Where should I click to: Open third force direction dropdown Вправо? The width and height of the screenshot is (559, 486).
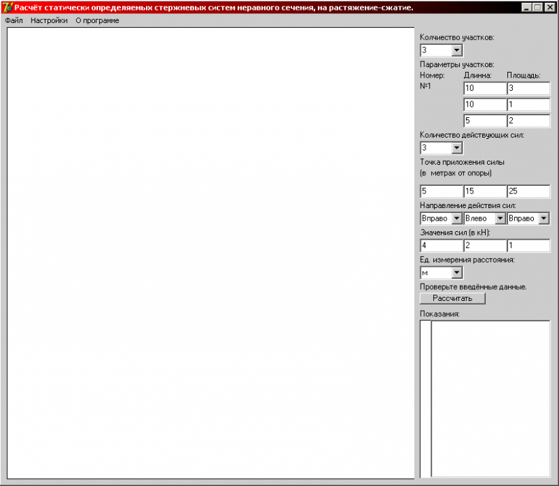click(544, 219)
